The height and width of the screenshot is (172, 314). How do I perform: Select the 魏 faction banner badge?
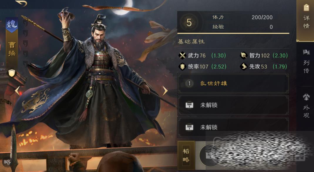(12, 25)
